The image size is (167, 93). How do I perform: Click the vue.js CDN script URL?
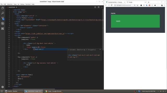coord(45,34)
